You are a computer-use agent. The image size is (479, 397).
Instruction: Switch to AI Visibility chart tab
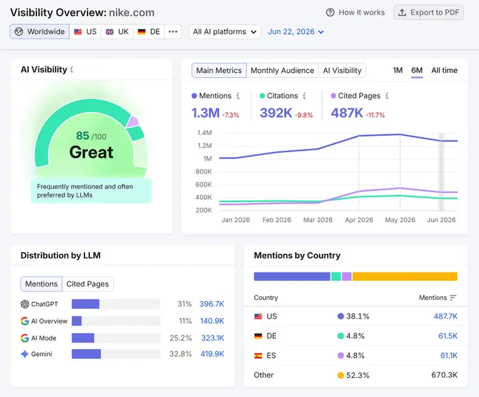point(342,71)
